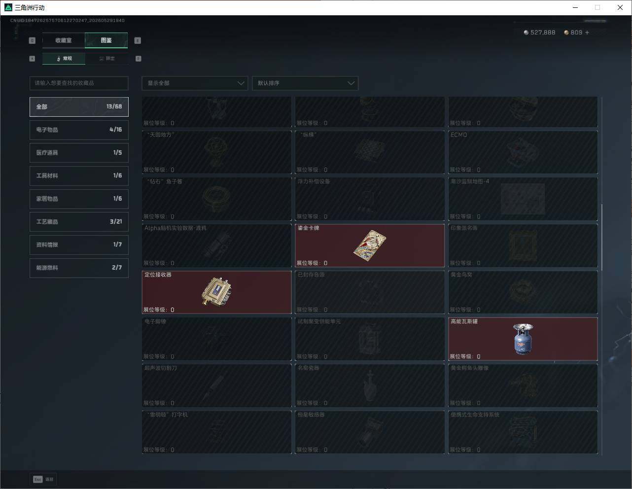Open the "纵横" chessboard collectible icon
This screenshot has width=632, height=489.
click(x=370, y=151)
